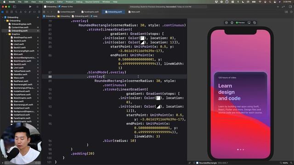Open the Dropbox menu bar icon
Screen dimensions: 294x165
click(x=216, y=2)
